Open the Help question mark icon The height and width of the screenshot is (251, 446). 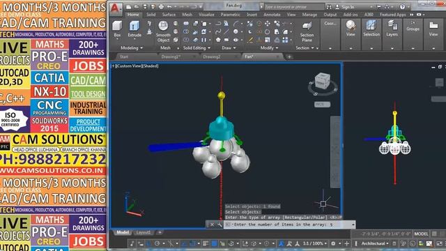[402, 7]
